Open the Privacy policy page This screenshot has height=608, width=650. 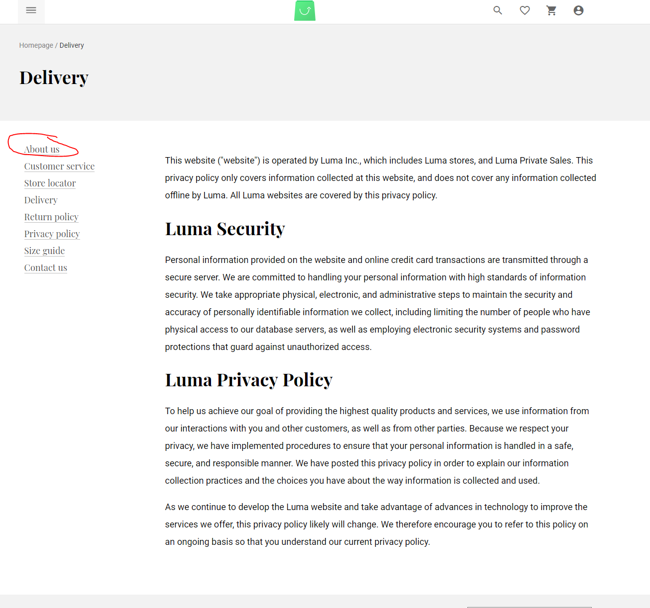pos(52,234)
